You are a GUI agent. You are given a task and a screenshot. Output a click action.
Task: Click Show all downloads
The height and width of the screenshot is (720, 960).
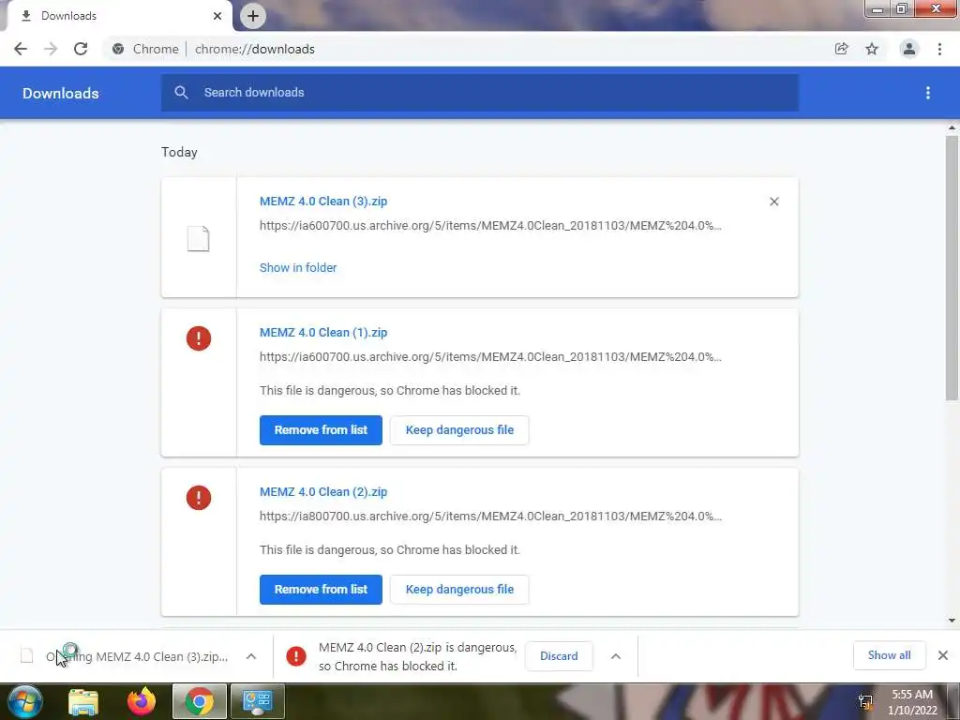point(889,655)
